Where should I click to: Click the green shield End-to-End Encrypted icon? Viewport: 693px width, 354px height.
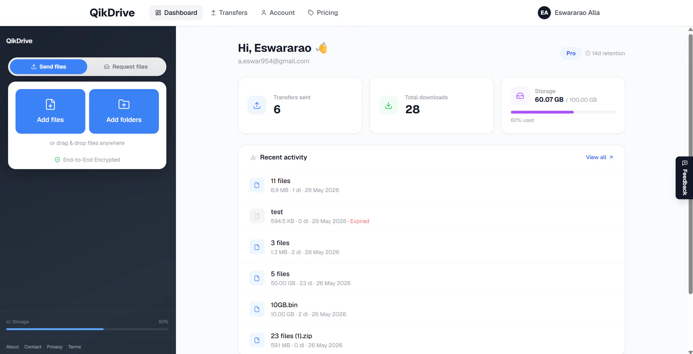point(57,160)
